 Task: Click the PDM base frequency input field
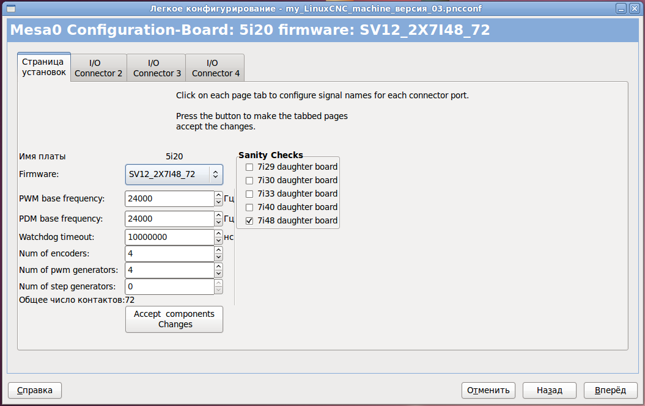pos(169,219)
